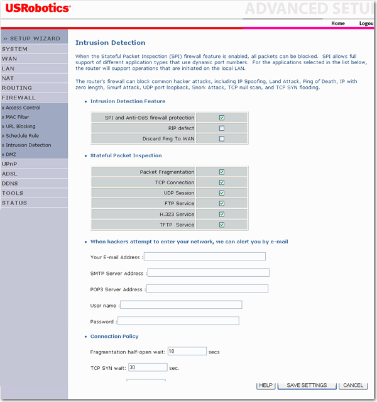Toggle SPI and Anti-DoS firewall protection checkbox
This screenshot has width=377, height=402.
coord(222,118)
